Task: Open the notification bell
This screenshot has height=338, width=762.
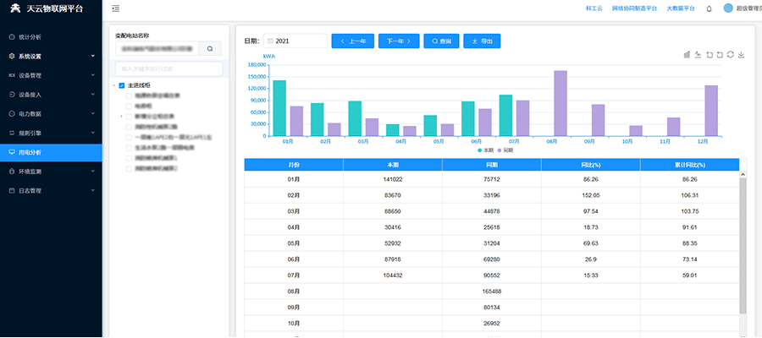Action: [x=709, y=9]
